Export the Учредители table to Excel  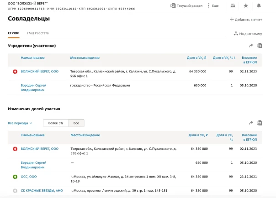tap(259, 46)
